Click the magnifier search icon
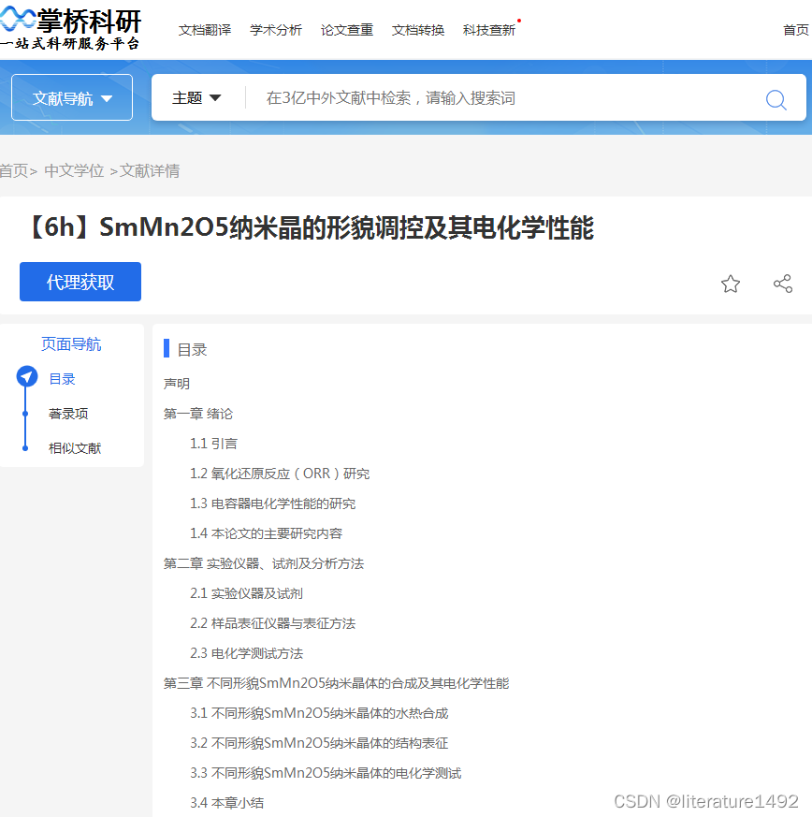 click(776, 99)
